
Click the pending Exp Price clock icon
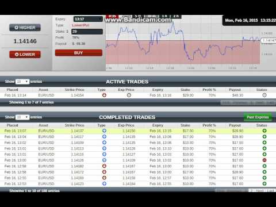129,95
